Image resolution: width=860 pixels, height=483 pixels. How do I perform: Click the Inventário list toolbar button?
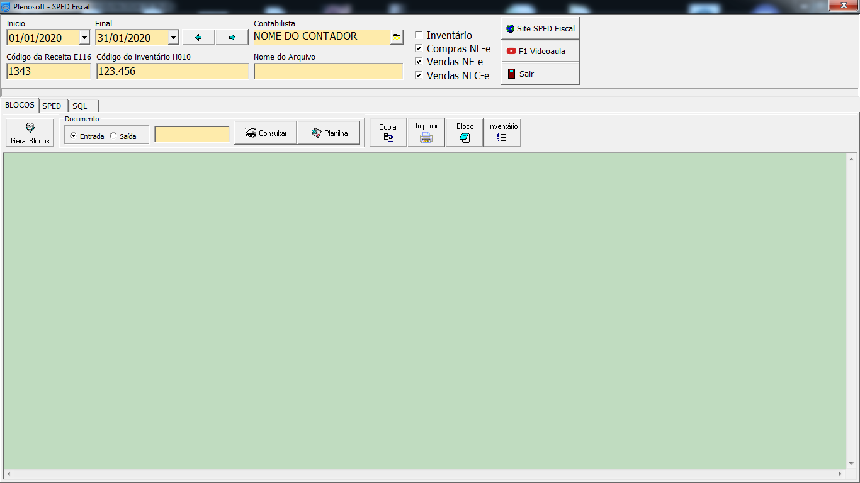(x=502, y=132)
